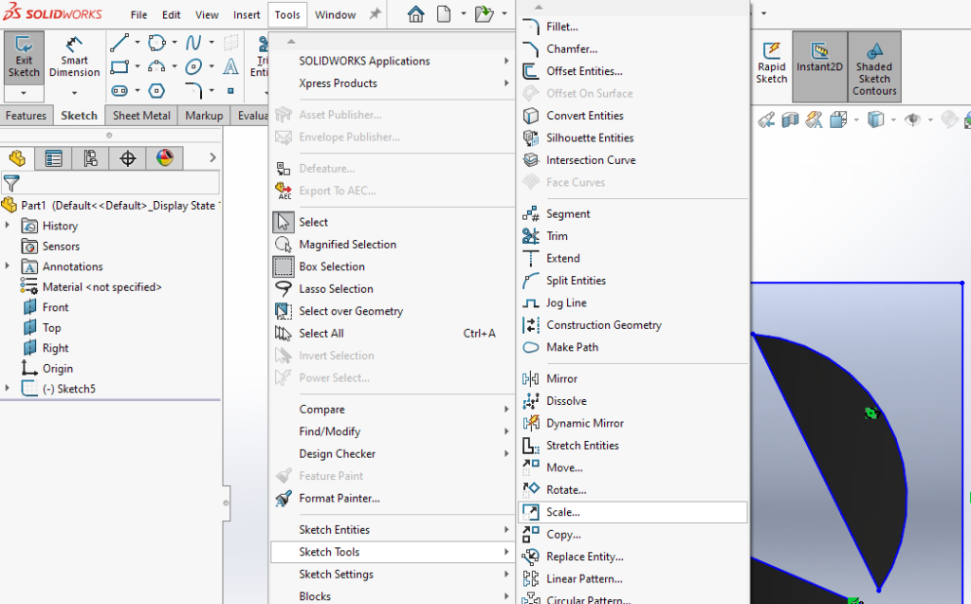Screen dimensions: 971x604
Task: Open the dropdown under Exit Sketch
Action: click(24, 93)
